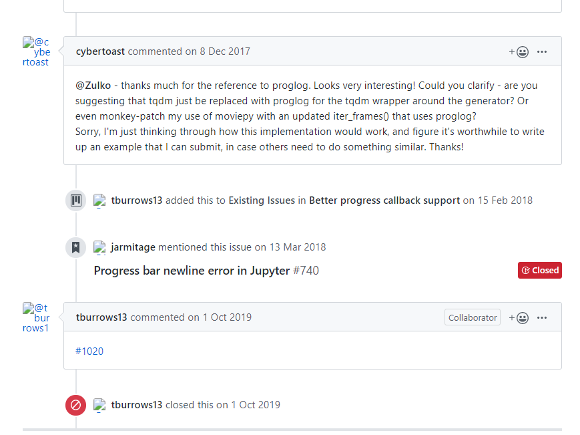Add reaction to cybertoast's comment
Image resolution: width=580 pixels, height=435 pixels.
pyautogui.click(x=519, y=51)
